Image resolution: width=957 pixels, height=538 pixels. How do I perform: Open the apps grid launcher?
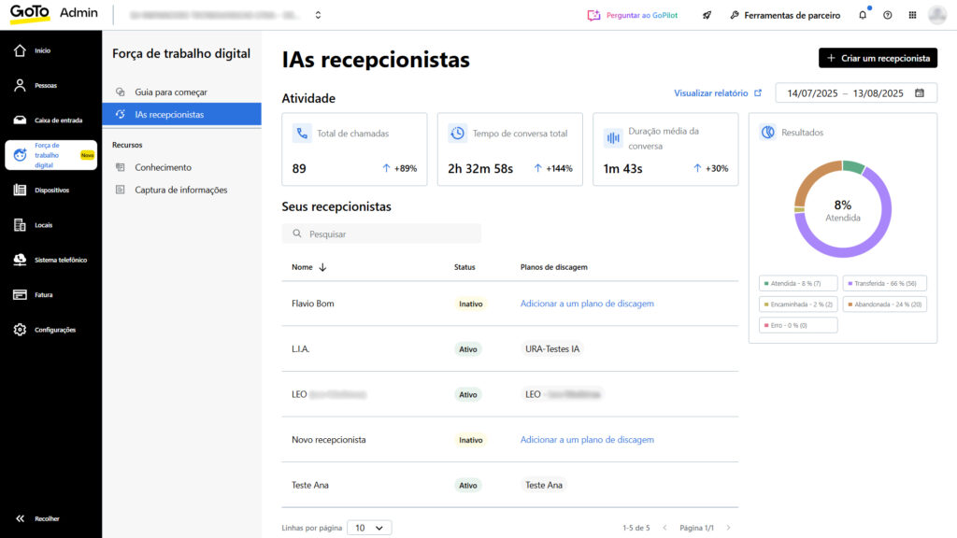click(x=912, y=15)
